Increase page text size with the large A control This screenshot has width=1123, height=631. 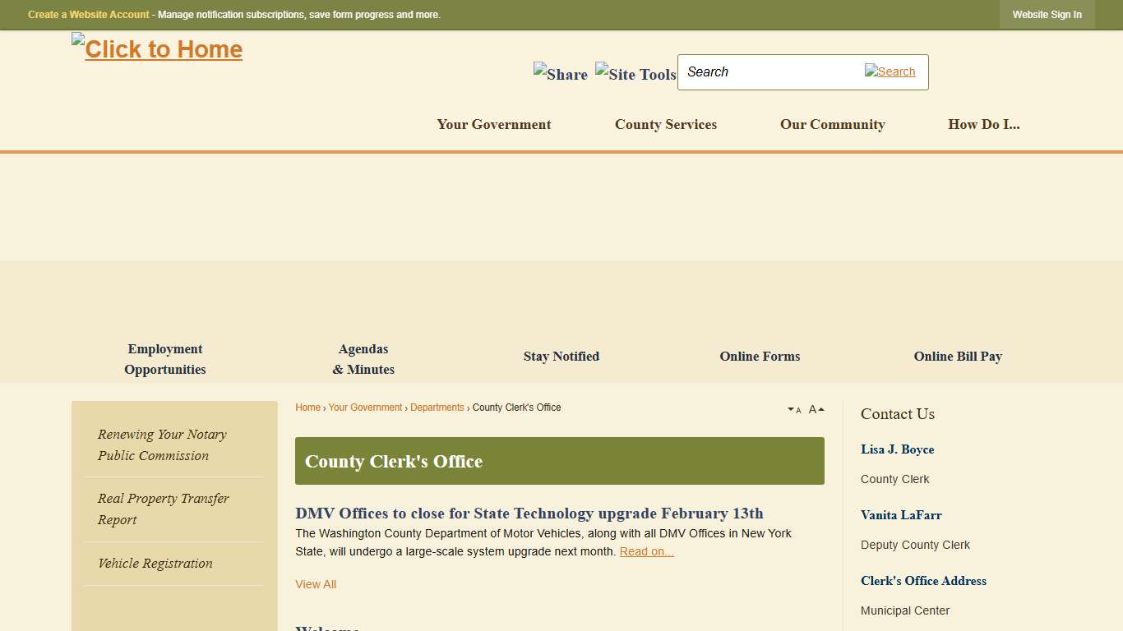[814, 408]
